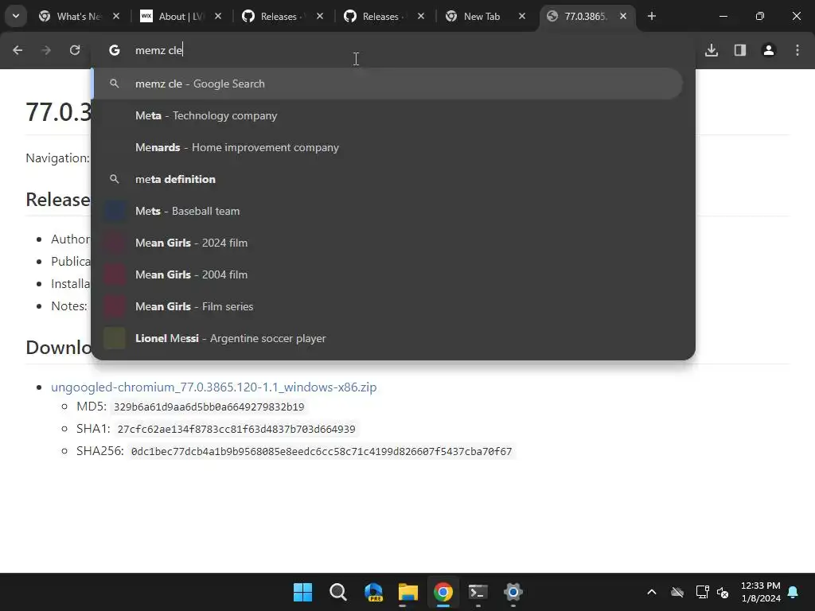Open a new browser tab with plus button
The image size is (815, 611).
pyautogui.click(x=652, y=16)
